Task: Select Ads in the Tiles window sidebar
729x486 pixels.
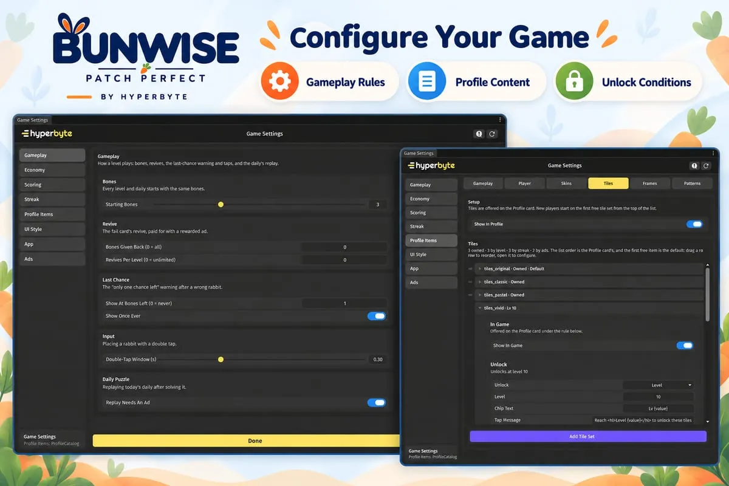Action: pyautogui.click(x=431, y=282)
